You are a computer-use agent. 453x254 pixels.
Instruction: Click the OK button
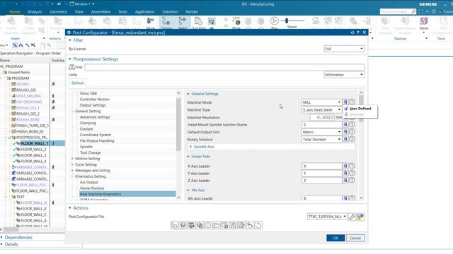(x=336, y=238)
